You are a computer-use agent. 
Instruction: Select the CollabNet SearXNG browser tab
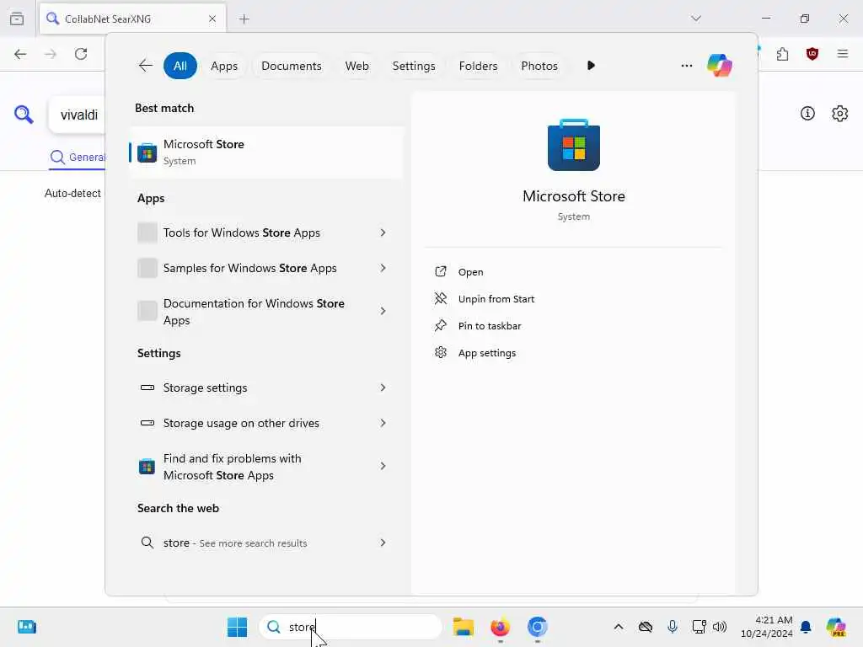[132, 19]
